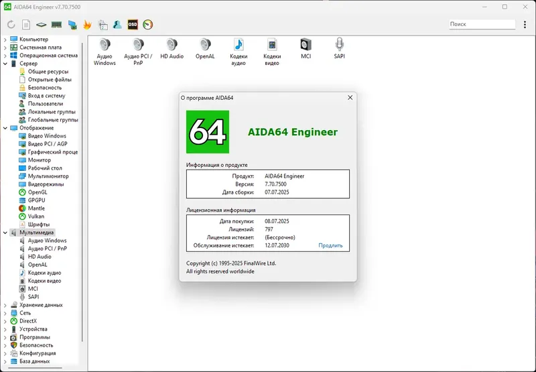The height and width of the screenshot is (372, 536).
Task: Click the Продлить link
Action: pos(330,245)
